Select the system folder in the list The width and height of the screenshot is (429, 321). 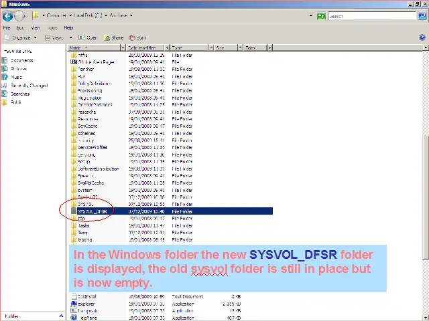pyautogui.click(x=84, y=190)
